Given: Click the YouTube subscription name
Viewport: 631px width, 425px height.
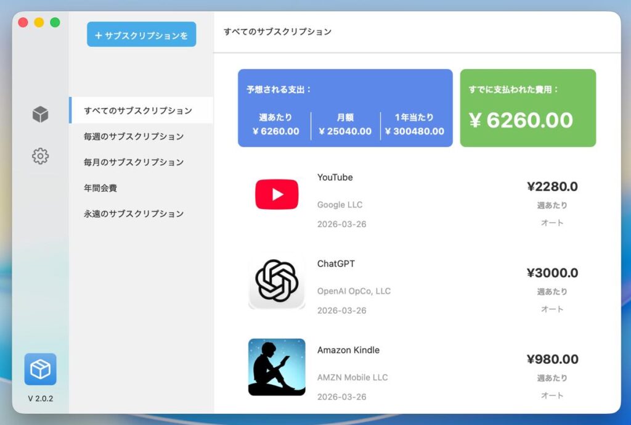Looking at the screenshot, I should (335, 178).
